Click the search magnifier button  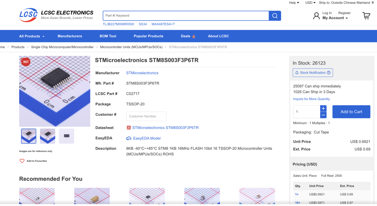(x=275, y=16)
